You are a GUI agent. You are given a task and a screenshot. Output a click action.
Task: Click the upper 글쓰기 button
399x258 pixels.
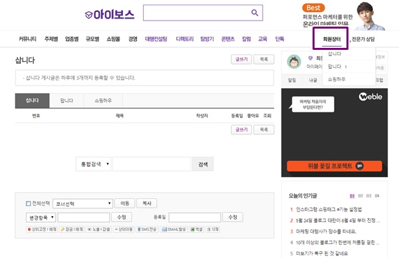click(x=241, y=59)
